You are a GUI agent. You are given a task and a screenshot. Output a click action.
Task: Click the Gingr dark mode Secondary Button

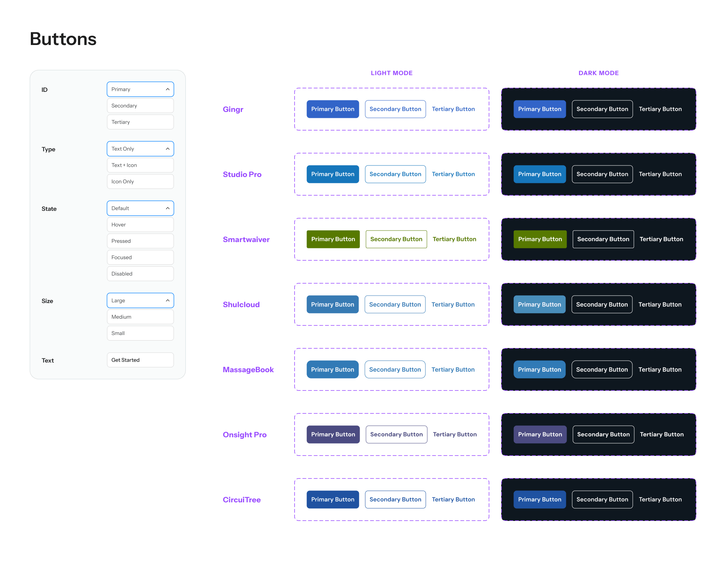[x=602, y=109]
